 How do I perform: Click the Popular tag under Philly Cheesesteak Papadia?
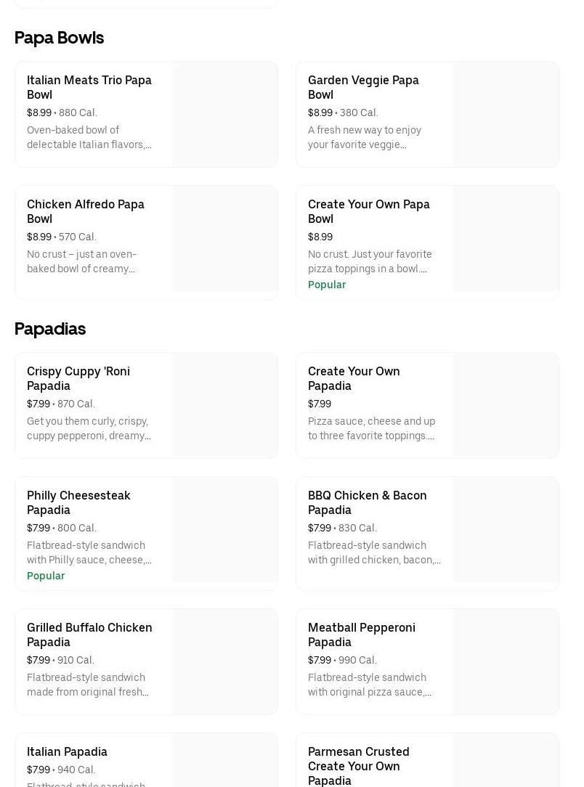(x=46, y=576)
